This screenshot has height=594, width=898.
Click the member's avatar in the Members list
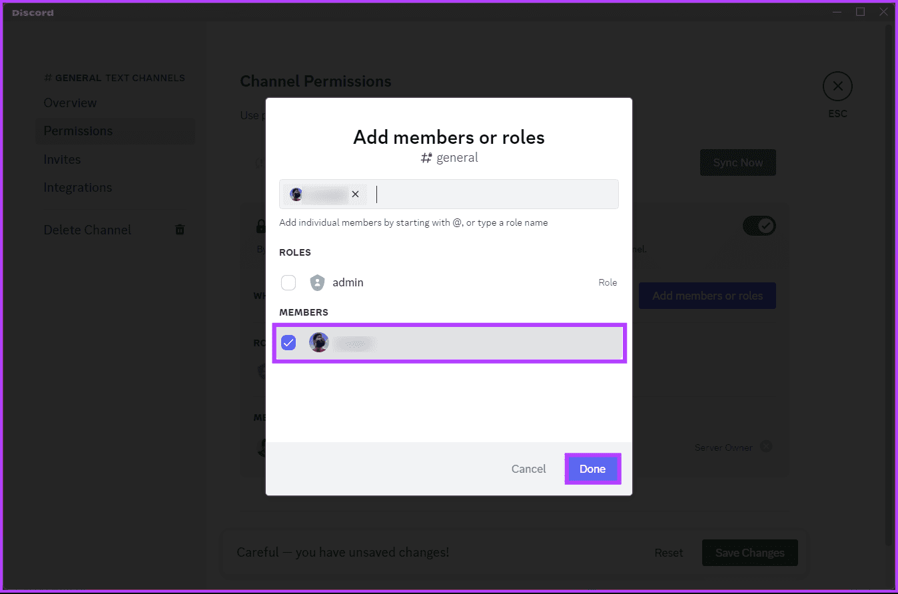(x=319, y=342)
